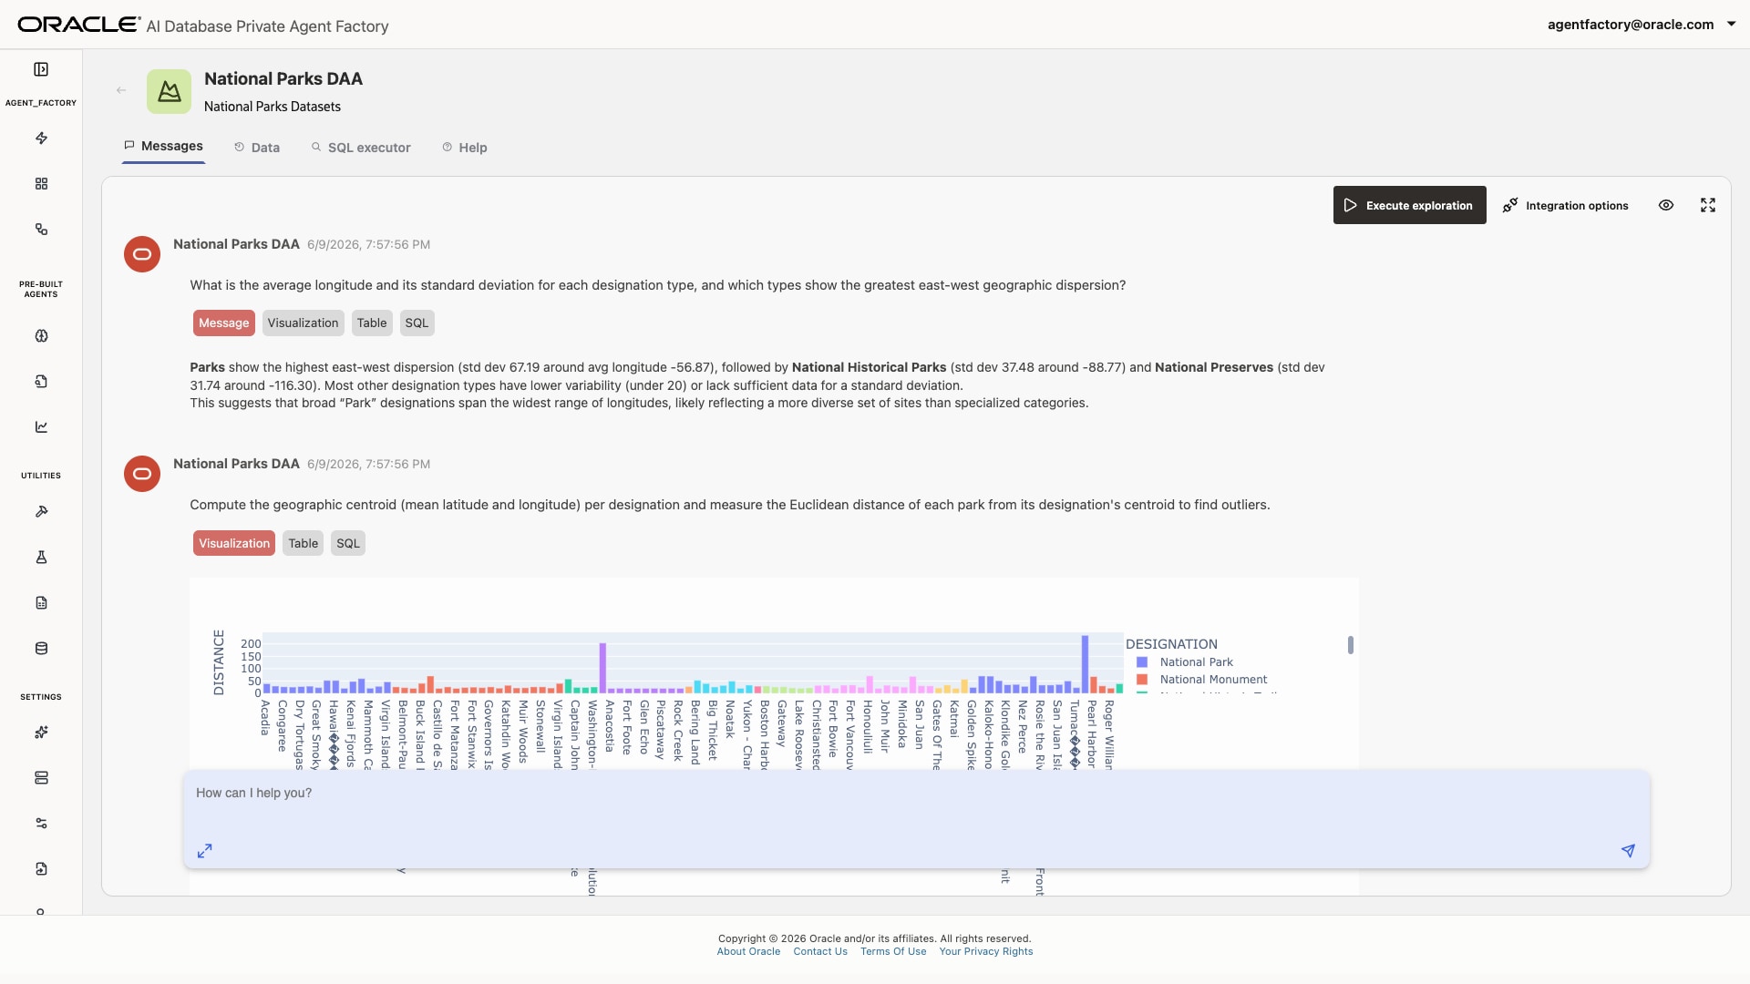This screenshot has width=1750, height=984.
Task: Toggle visibility with the eye icon
Action: click(1666, 205)
